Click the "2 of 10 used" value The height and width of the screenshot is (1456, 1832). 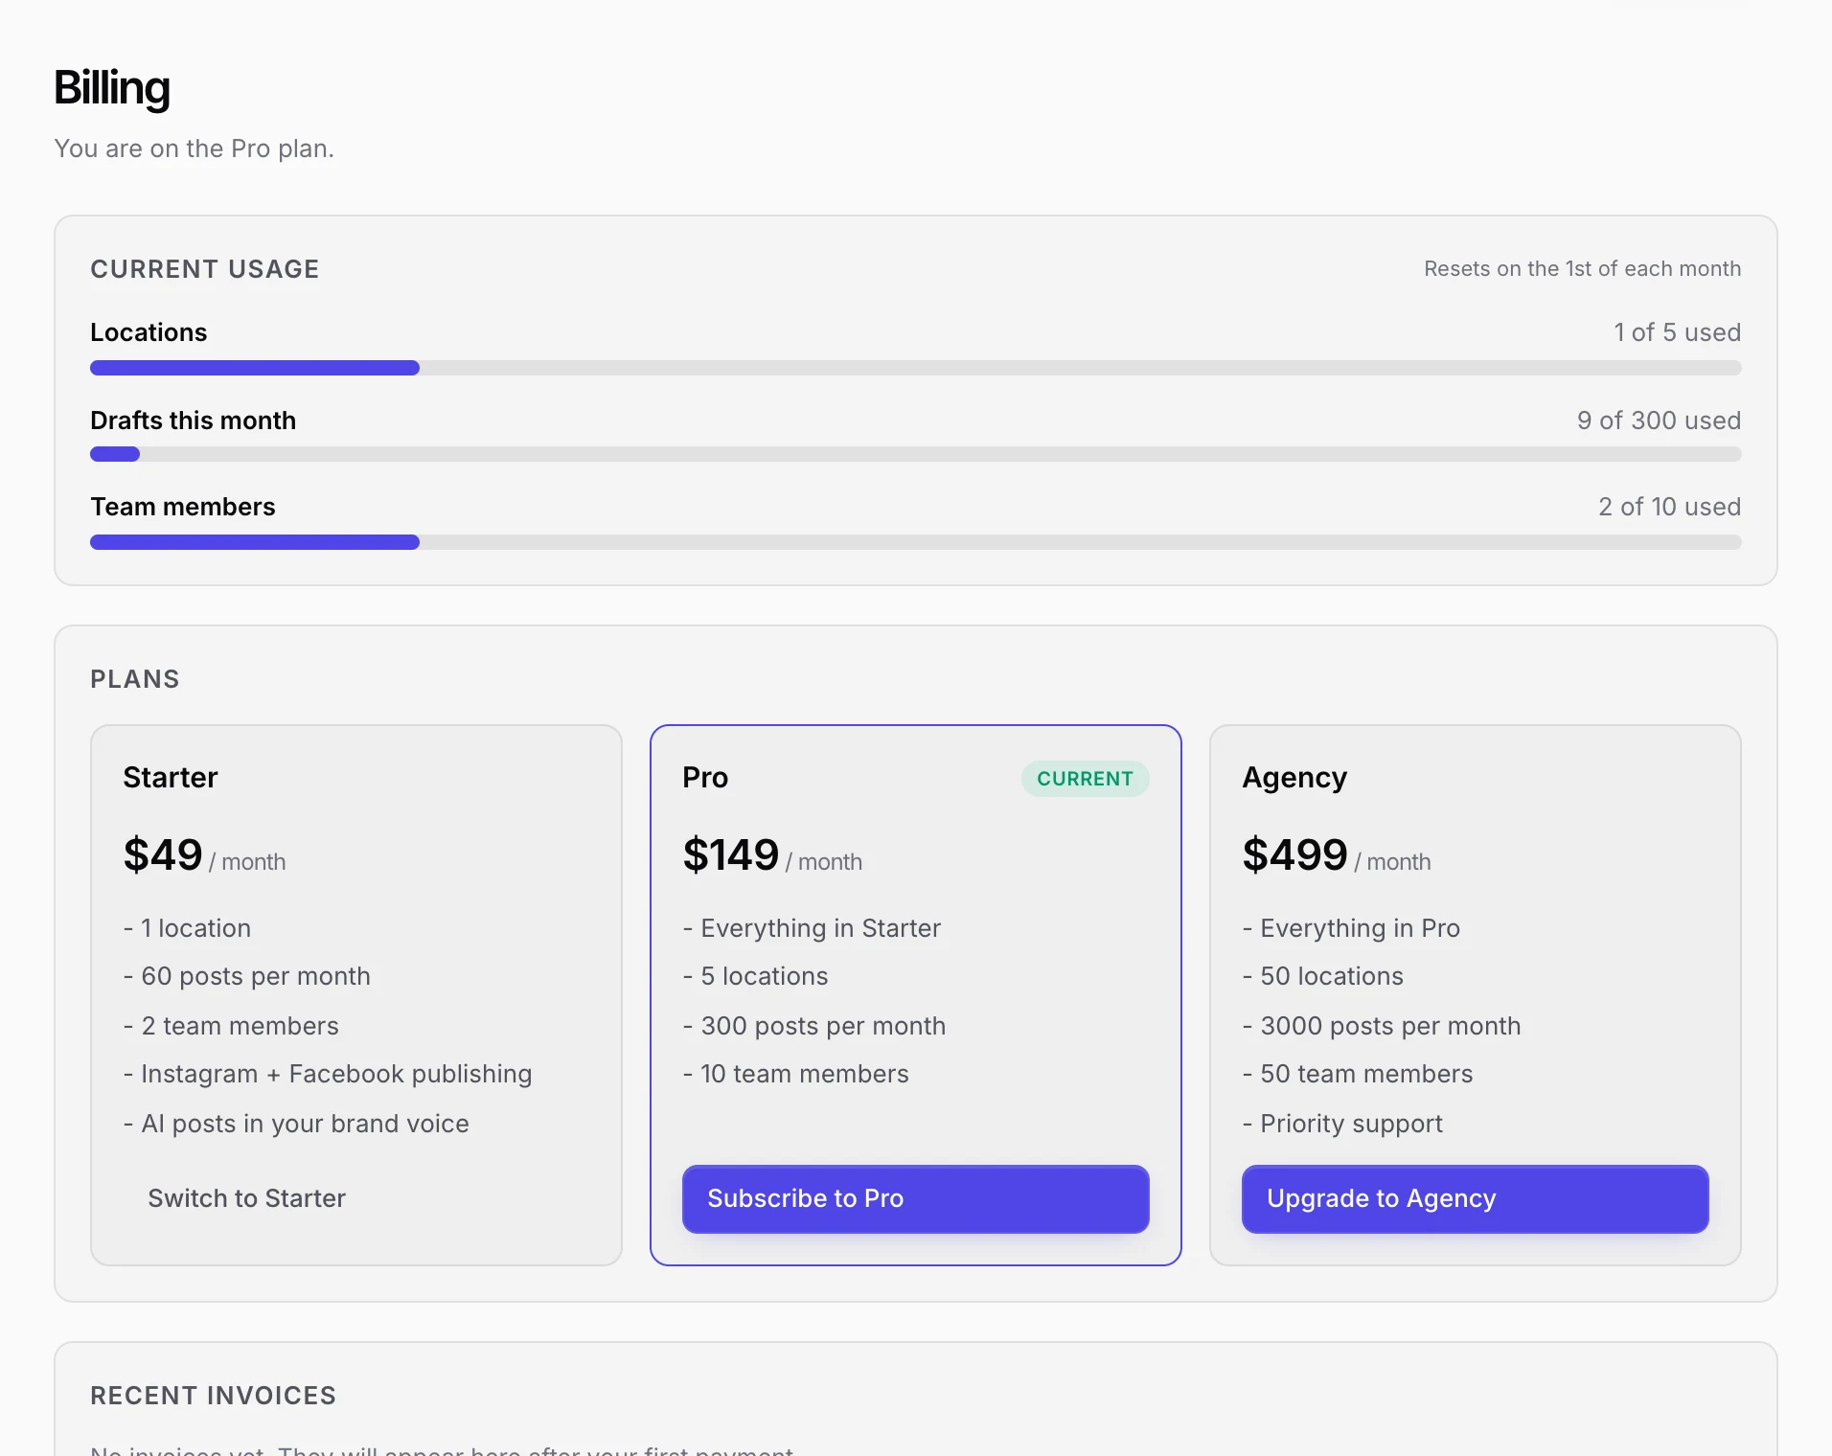[x=1669, y=507]
